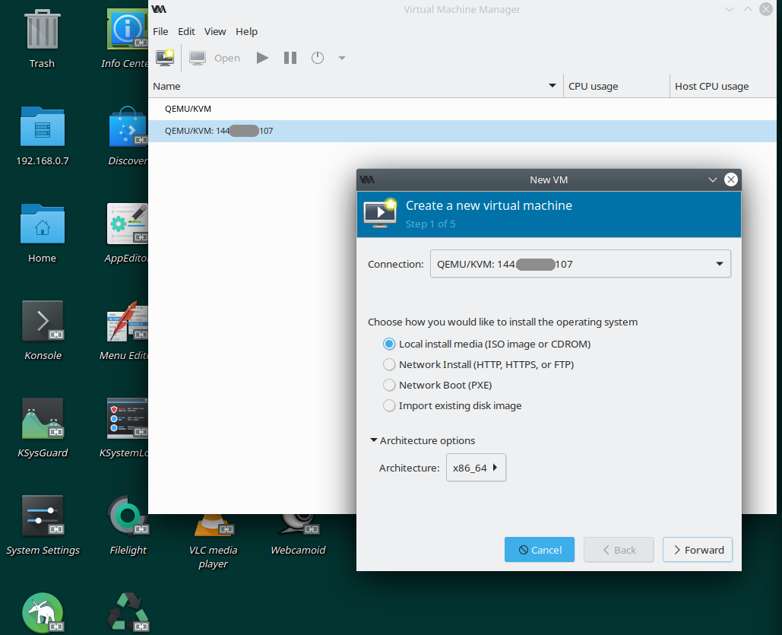This screenshot has height=635, width=782.
Task: Open the View menu
Action: tap(215, 31)
